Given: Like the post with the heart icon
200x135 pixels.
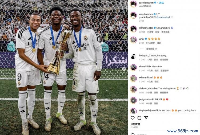Looking at the screenshot, I should [133, 118].
